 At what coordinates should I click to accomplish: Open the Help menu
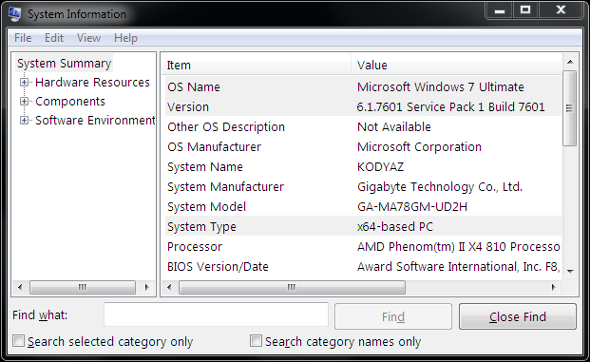coord(125,38)
